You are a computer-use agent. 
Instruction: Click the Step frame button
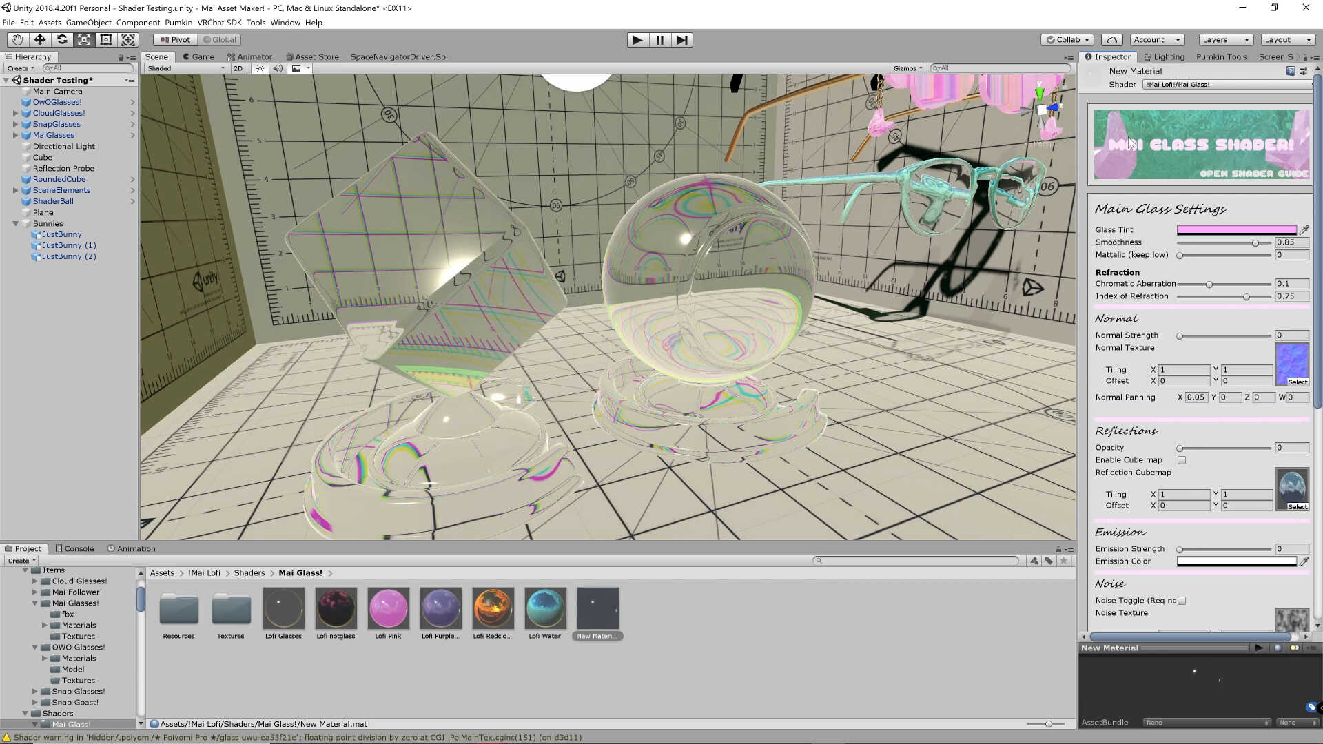(681, 40)
